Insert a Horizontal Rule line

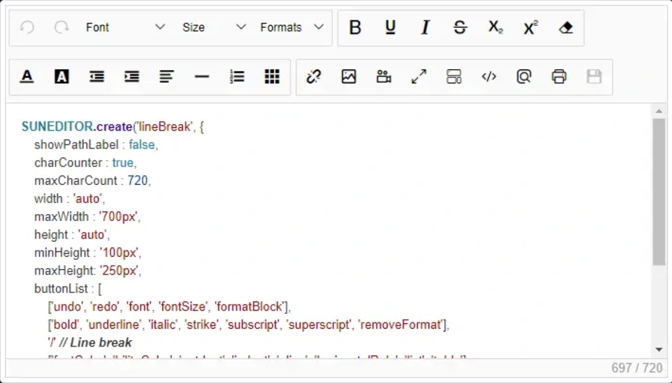coord(202,77)
